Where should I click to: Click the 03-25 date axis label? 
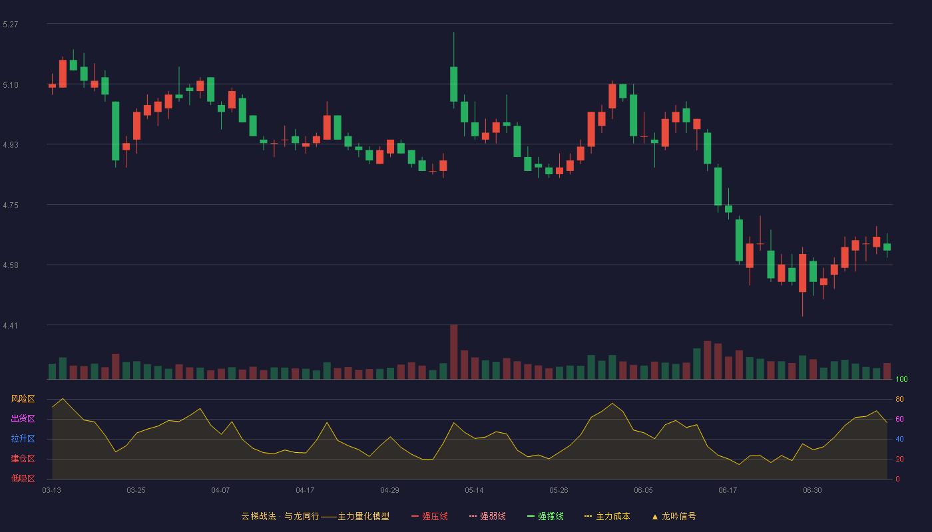136,490
